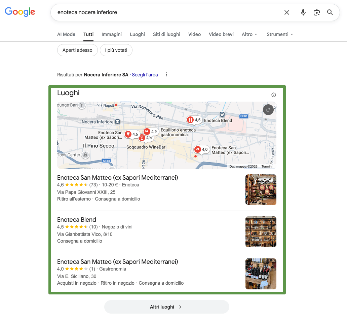Click the Scegli l'area link

[145, 75]
